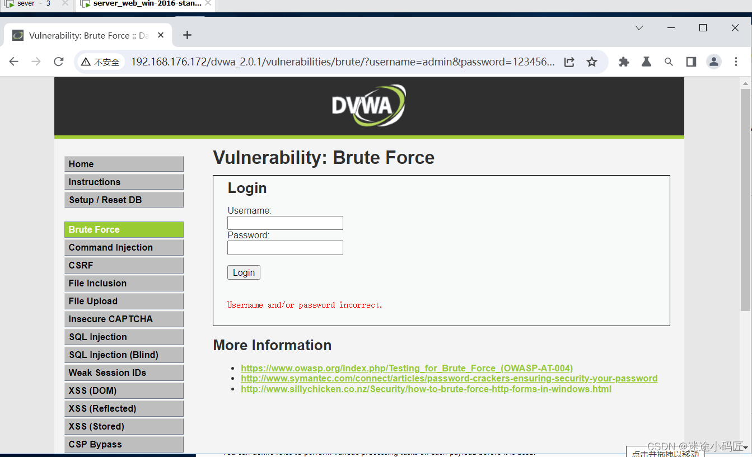752x457 pixels.
Task: Open the symantec.com password crackers link
Action: pos(449,379)
